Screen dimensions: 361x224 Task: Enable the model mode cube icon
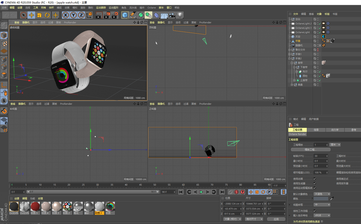(4, 35)
